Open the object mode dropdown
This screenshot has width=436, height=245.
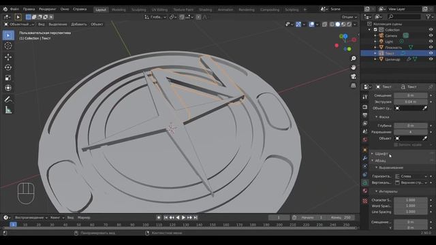tap(19, 24)
